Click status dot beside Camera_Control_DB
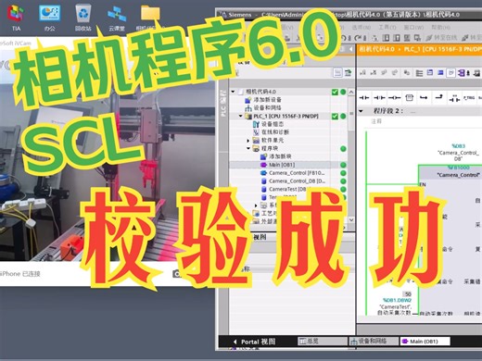Screen dimensions: 482x361 [x=343, y=181]
